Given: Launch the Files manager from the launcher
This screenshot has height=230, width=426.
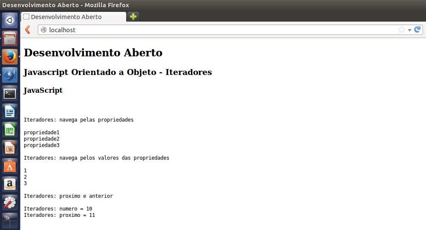Looking at the screenshot, I should pyautogui.click(x=10, y=38).
